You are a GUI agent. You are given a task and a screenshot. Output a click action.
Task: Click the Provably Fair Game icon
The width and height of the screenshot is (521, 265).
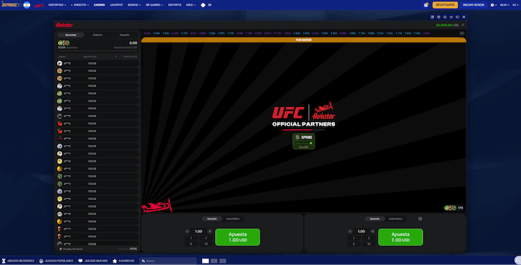(x=61, y=248)
